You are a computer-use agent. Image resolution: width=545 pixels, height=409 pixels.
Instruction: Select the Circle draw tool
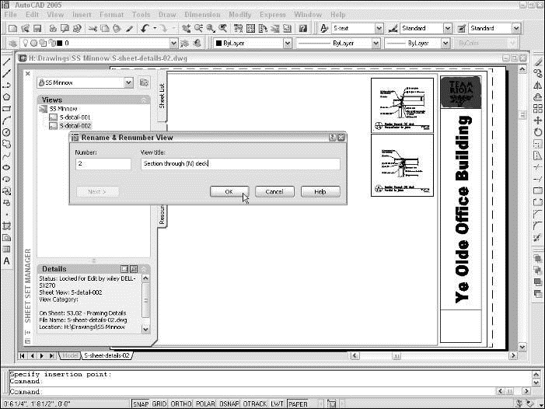[x=6, y=132]
